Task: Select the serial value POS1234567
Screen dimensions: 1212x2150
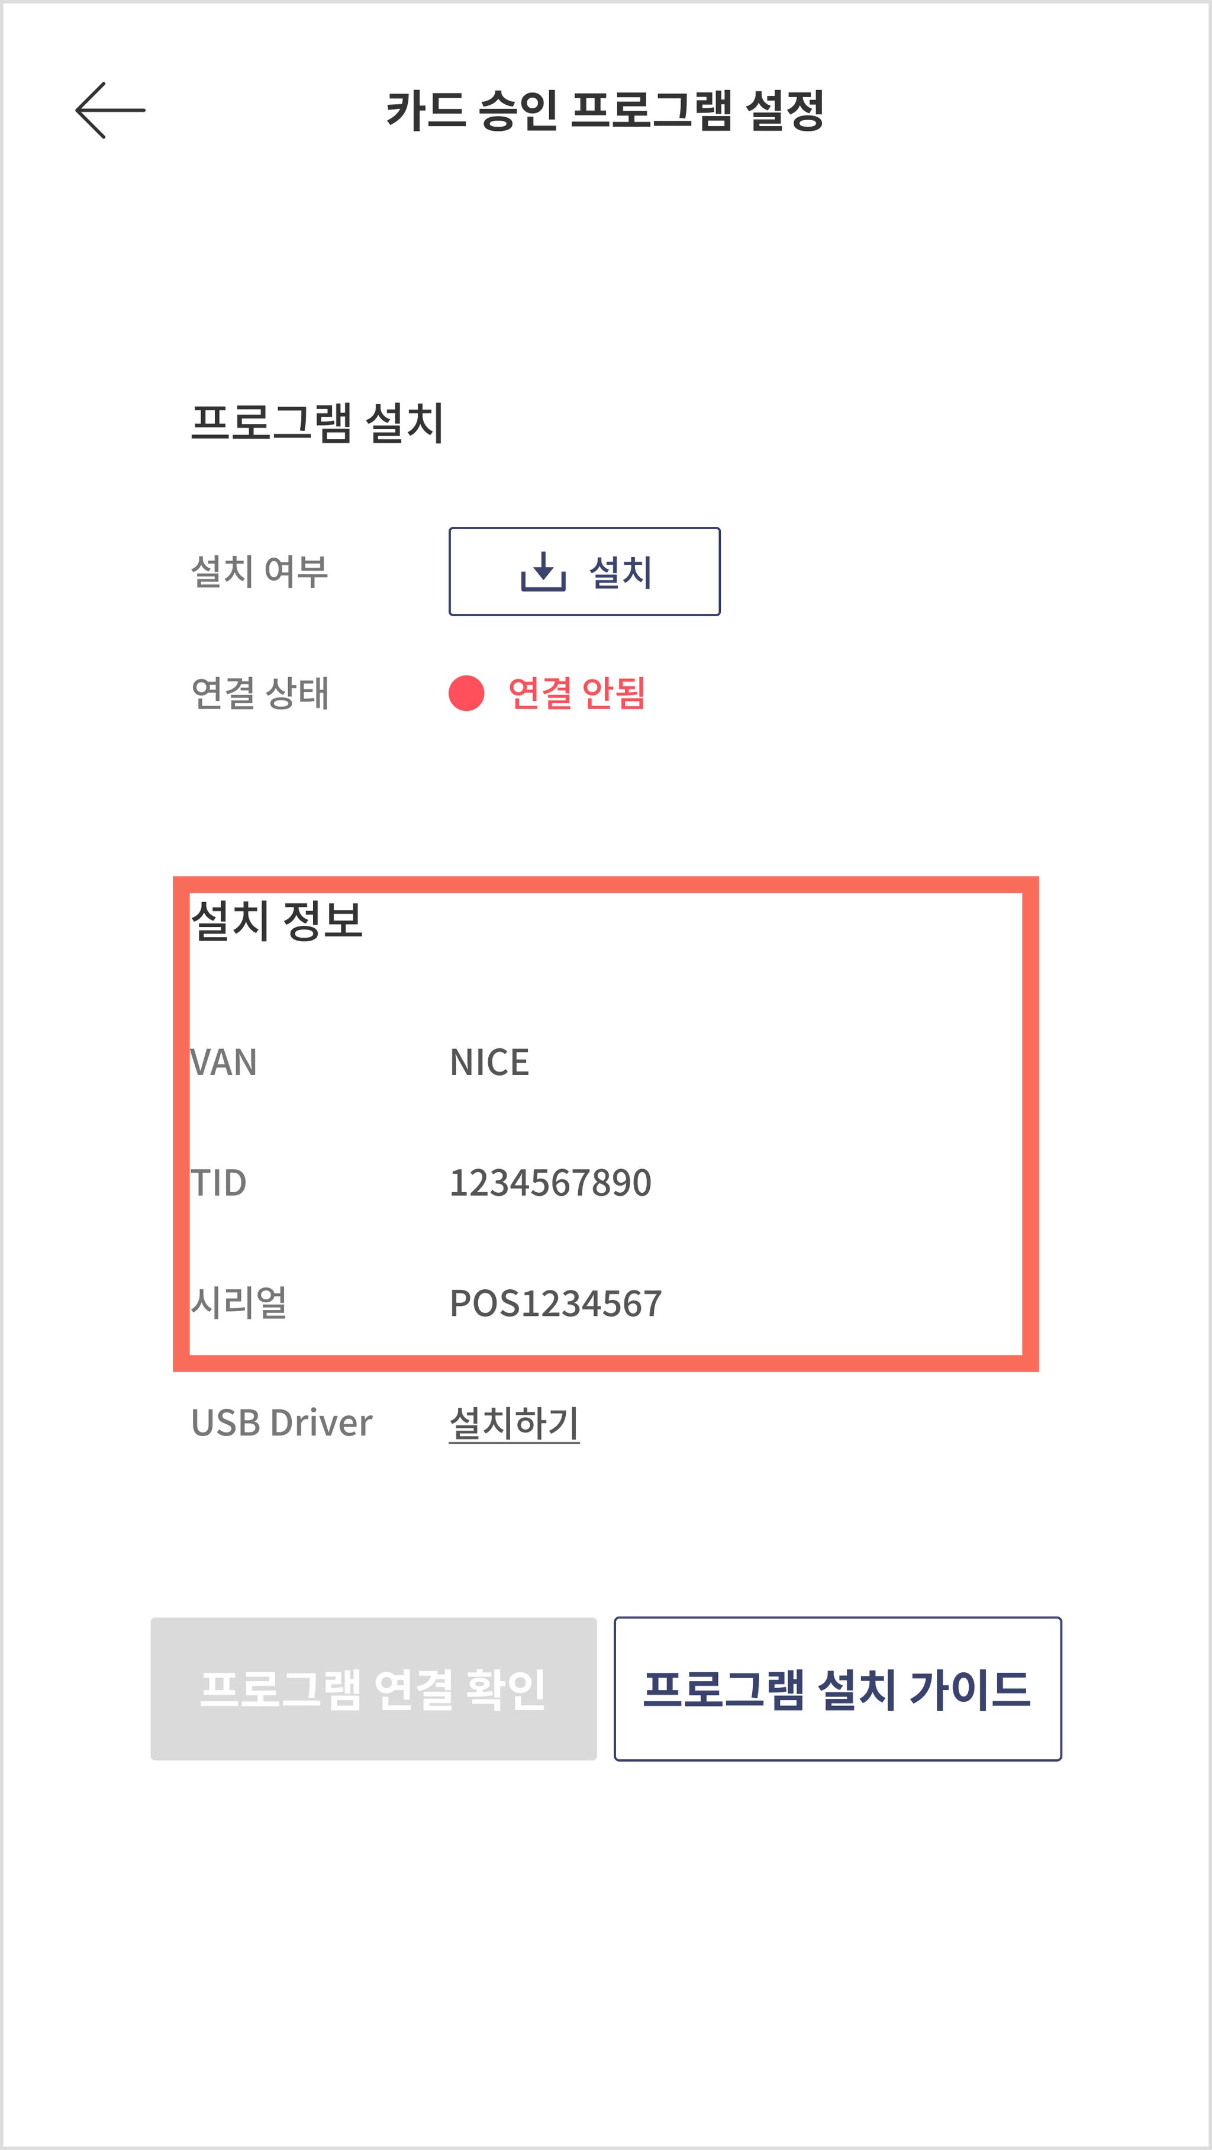Action: [556, 1303]
